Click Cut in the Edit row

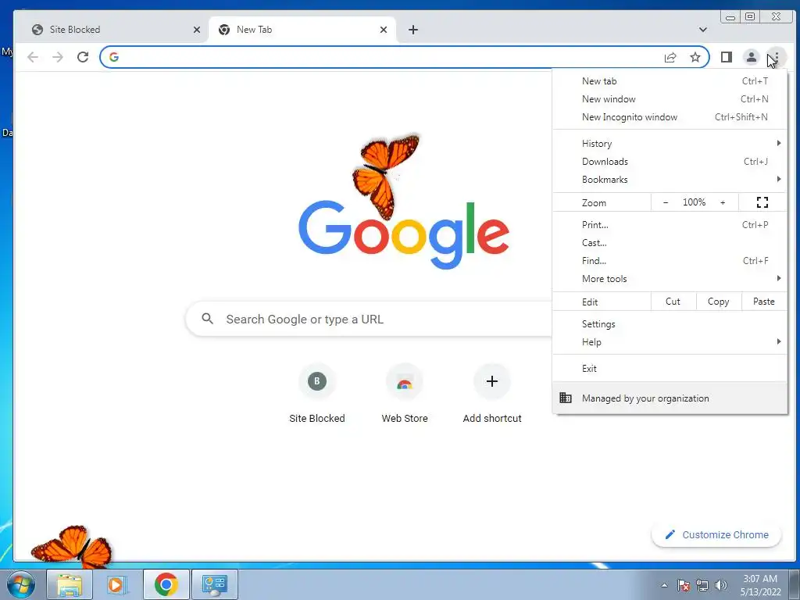pos(673,302)
